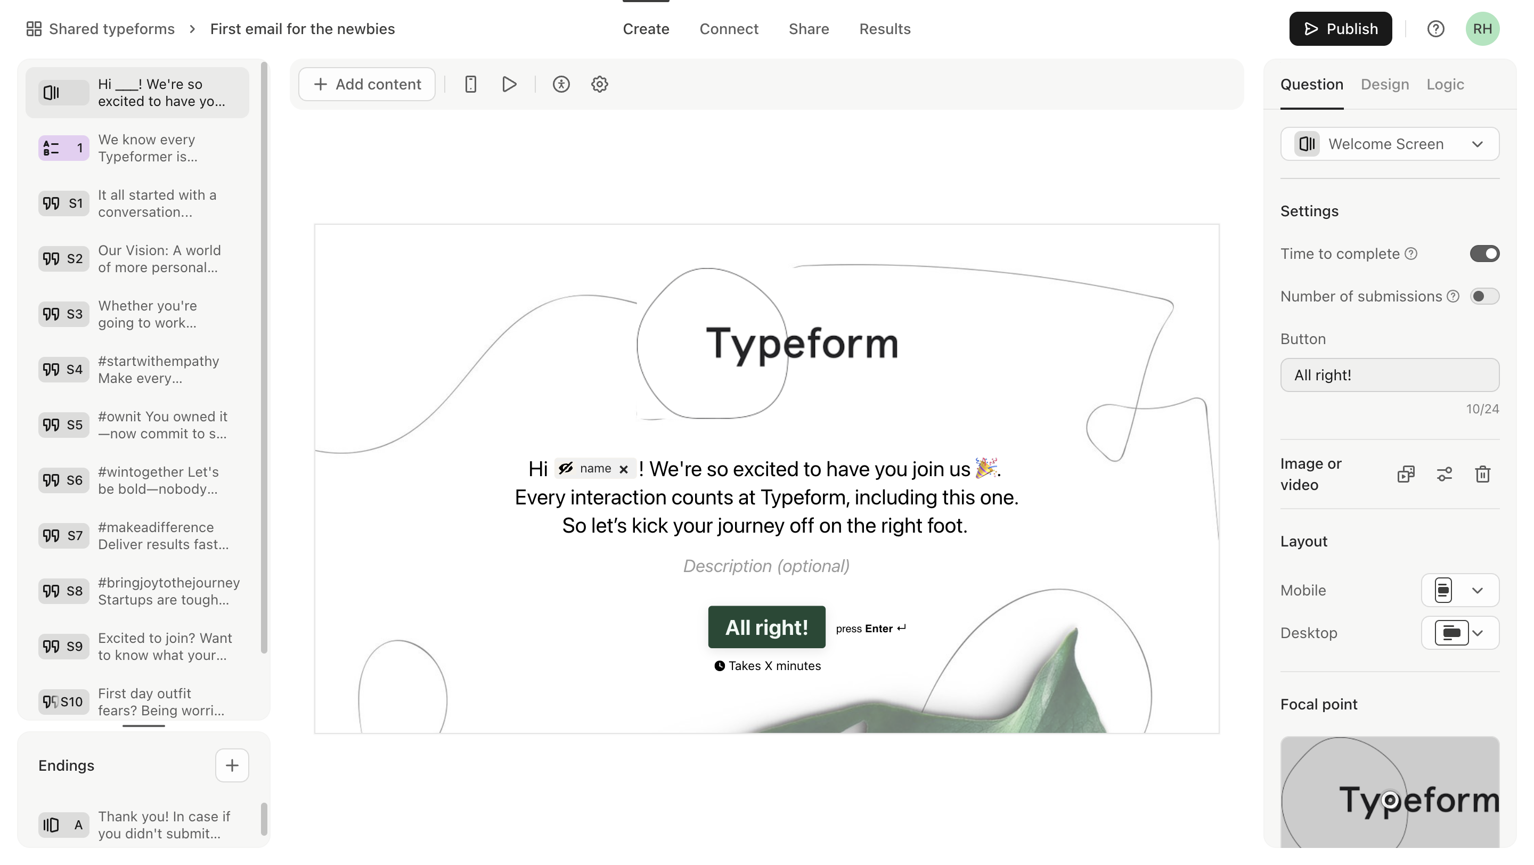Image resolution: width=1534 pixels, height=865 pixels.
Task: Select statement S10 'First day outfit fears?'
Action: pos(137,701)
